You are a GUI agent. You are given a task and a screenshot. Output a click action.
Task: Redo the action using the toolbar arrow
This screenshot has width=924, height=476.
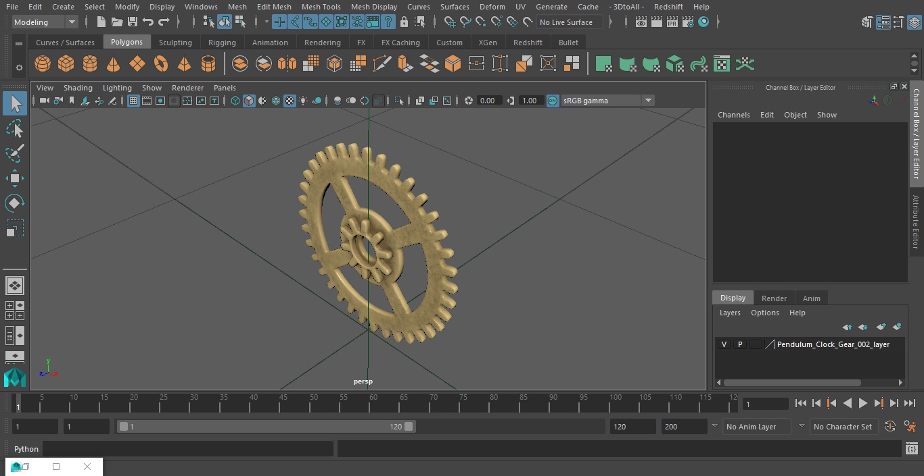coord(164,22)
